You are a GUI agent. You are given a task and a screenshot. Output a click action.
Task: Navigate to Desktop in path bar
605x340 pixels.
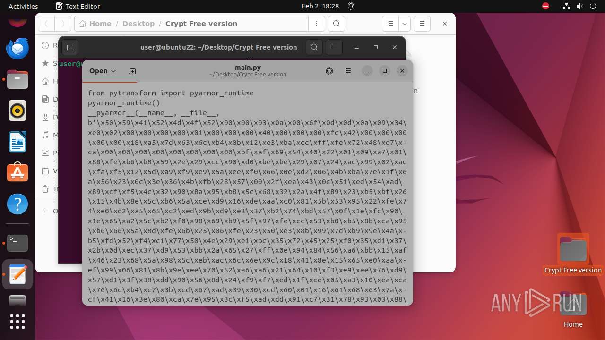pyautogui.click(x=138, y=24)
